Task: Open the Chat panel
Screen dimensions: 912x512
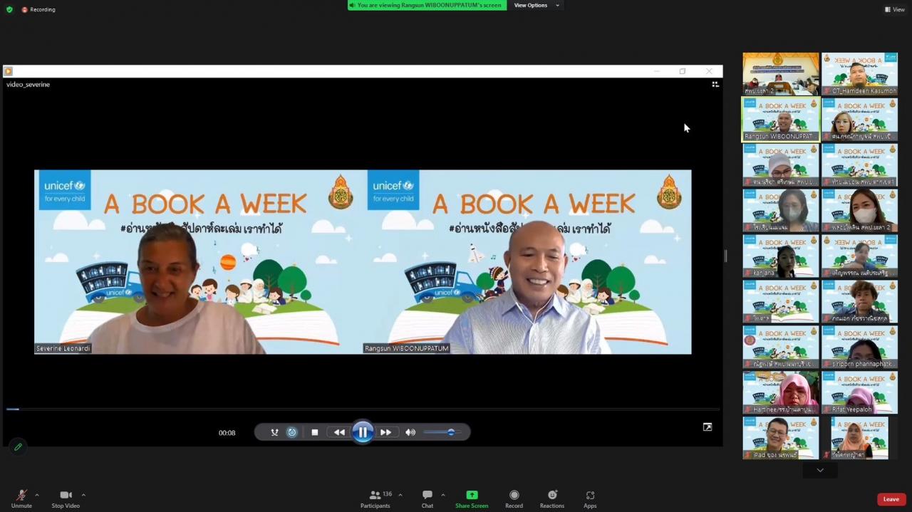Action: pos(427,498)
